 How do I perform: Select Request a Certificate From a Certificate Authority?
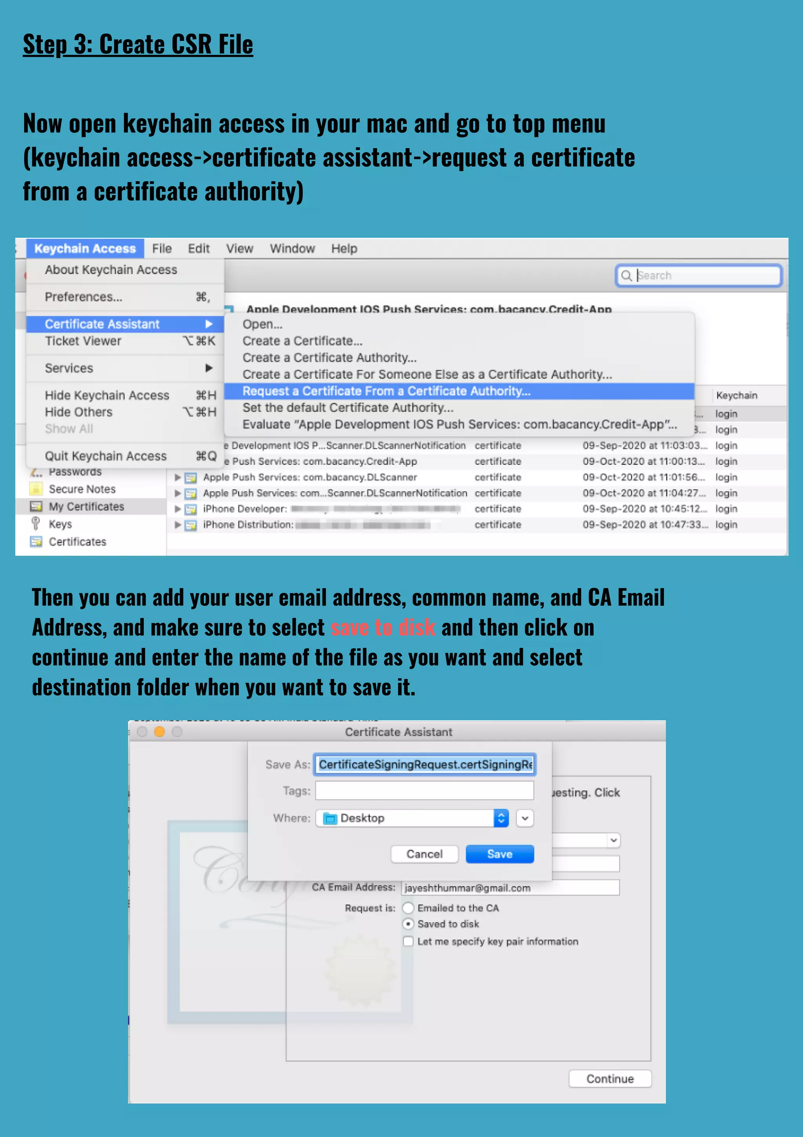coord(459,391)
